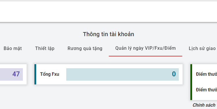Click the Thông tin tài khoản heading

(108, 34)
